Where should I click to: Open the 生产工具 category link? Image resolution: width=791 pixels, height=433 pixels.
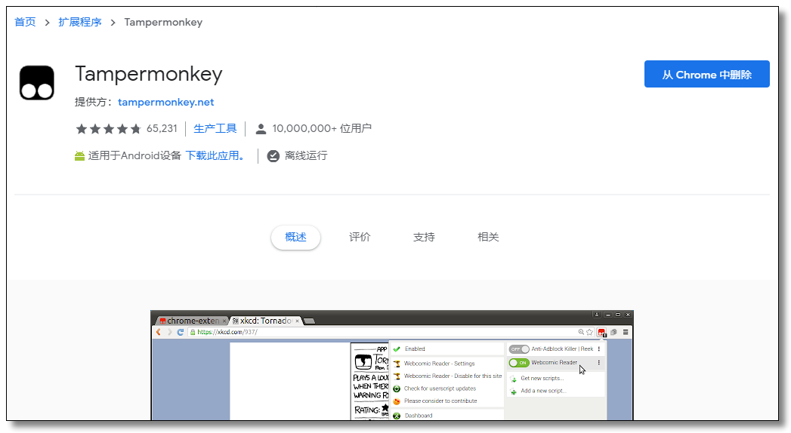(215, 129)
